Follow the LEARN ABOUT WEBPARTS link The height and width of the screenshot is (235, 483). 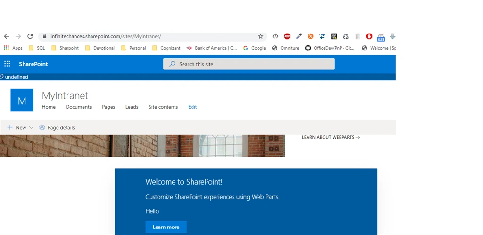(331, 137)
